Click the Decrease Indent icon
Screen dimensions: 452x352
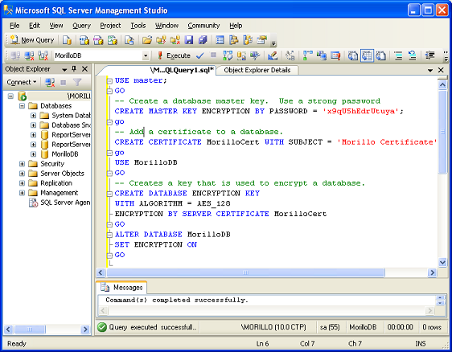pyautogui.click(x=429, y=55)
